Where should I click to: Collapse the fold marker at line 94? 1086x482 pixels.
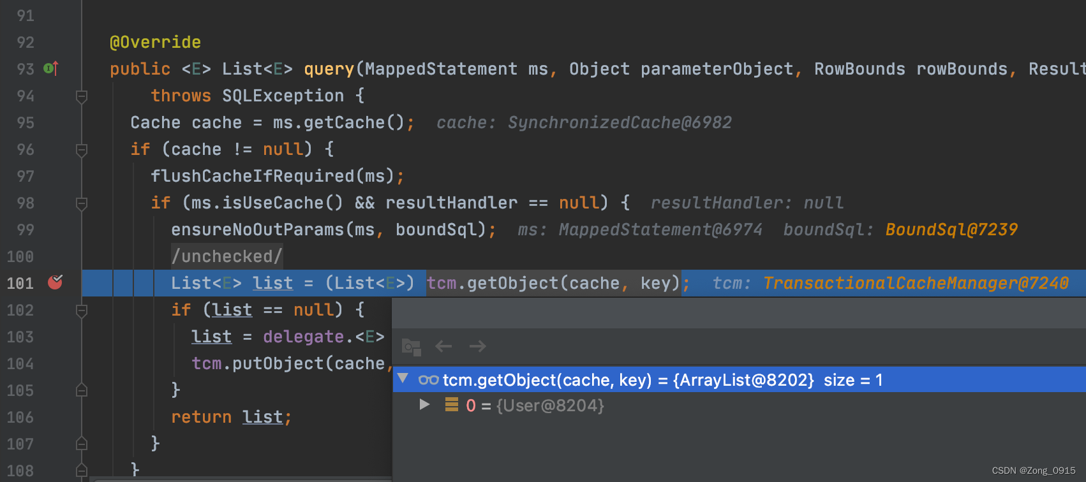[82, 96]
